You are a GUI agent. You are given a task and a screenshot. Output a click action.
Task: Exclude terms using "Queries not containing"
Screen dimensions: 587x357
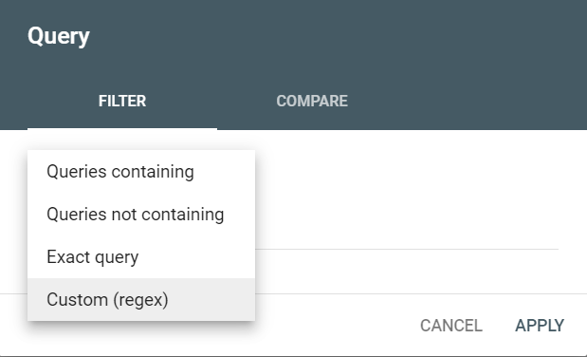coord(141,215)
